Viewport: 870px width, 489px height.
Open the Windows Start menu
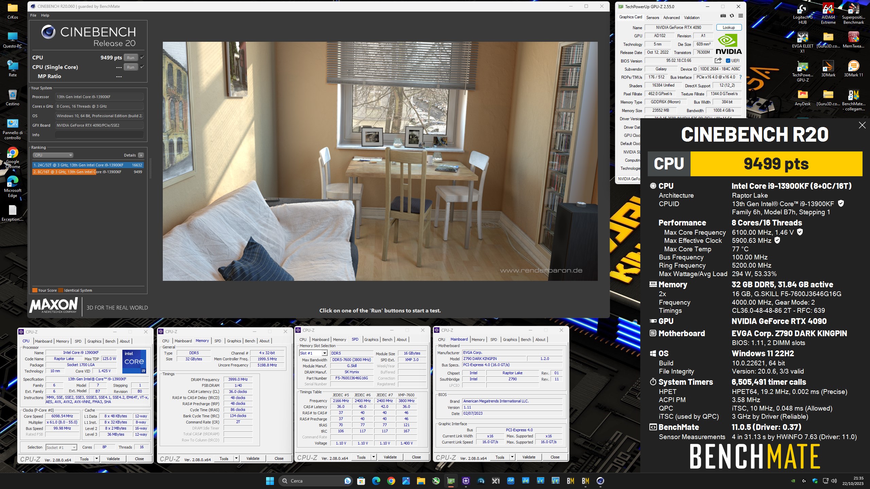(x=270, y=481)
